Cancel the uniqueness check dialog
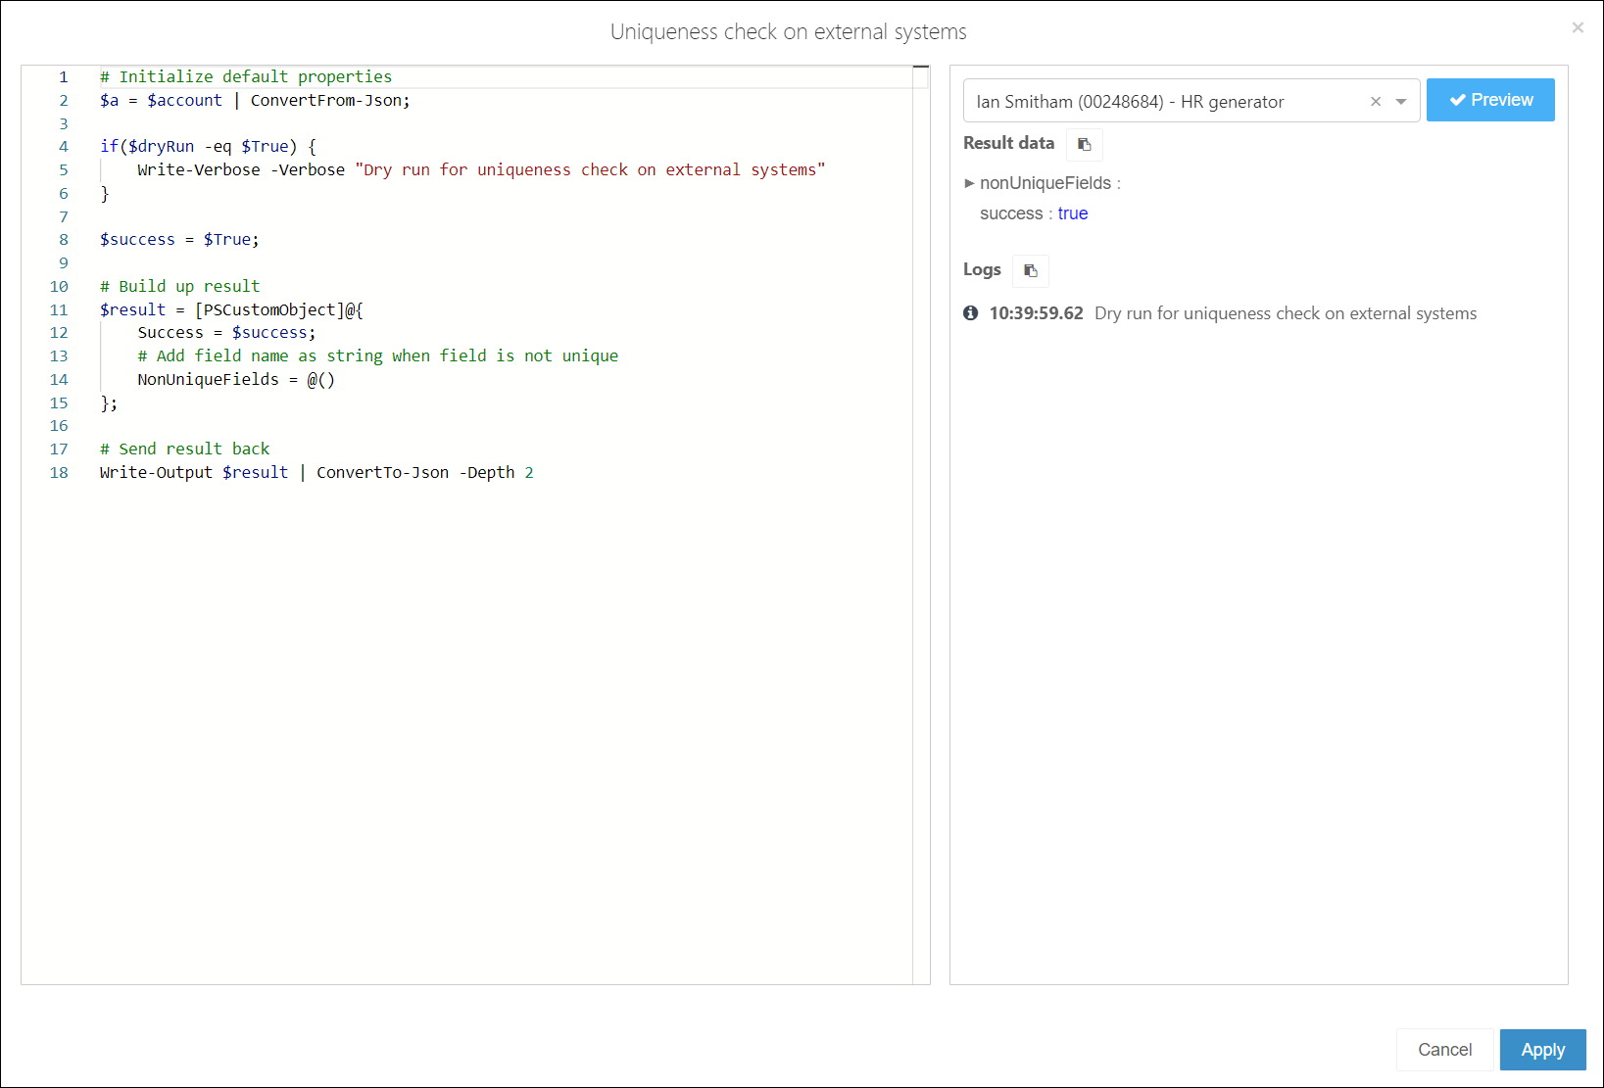This screenshot has height=1088, width=1604. [x=1444, y=1050]
